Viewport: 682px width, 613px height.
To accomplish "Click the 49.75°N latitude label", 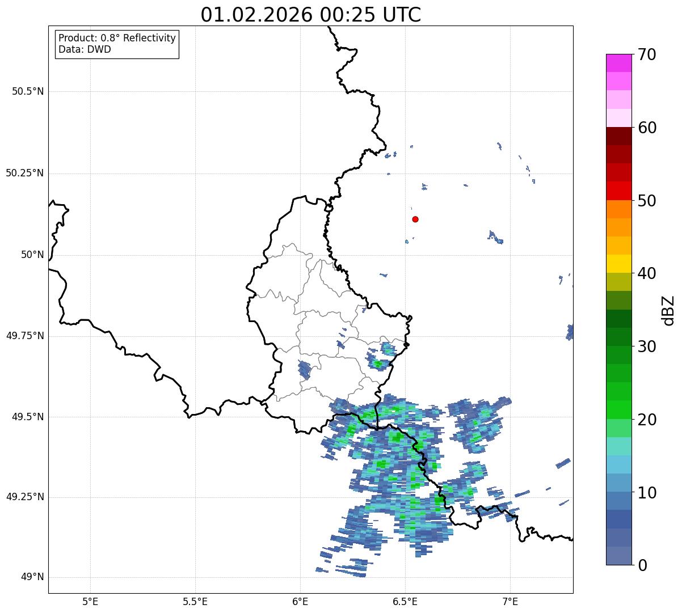I will coord(25,336).
